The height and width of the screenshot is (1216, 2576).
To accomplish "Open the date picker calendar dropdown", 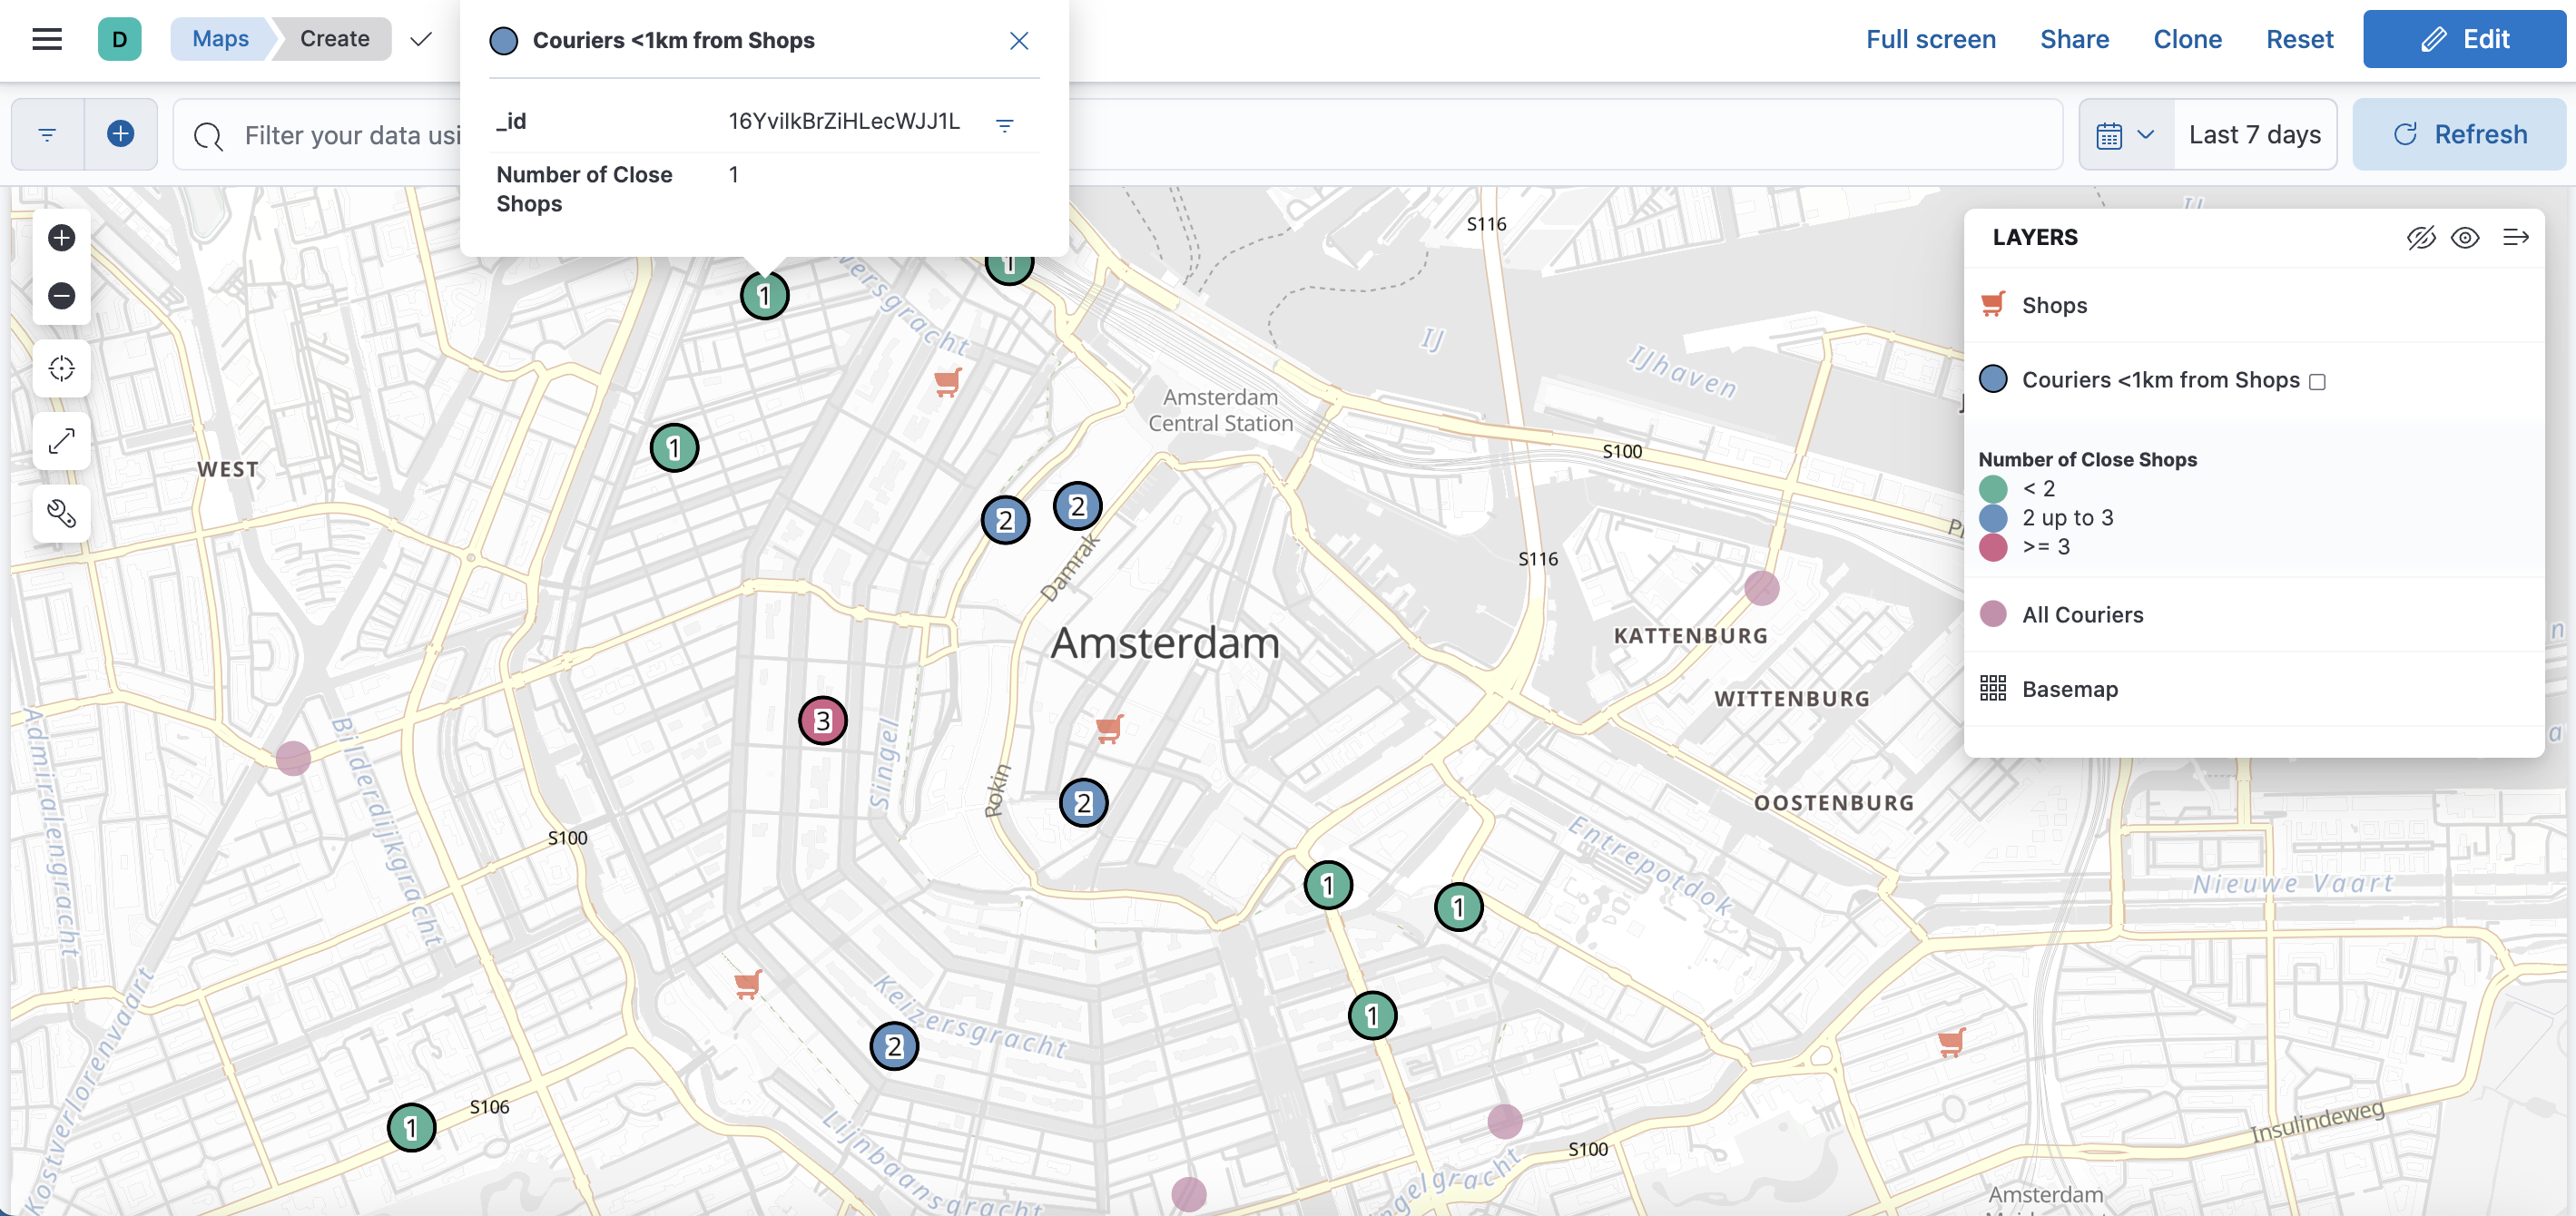I will click(2124, 133).
